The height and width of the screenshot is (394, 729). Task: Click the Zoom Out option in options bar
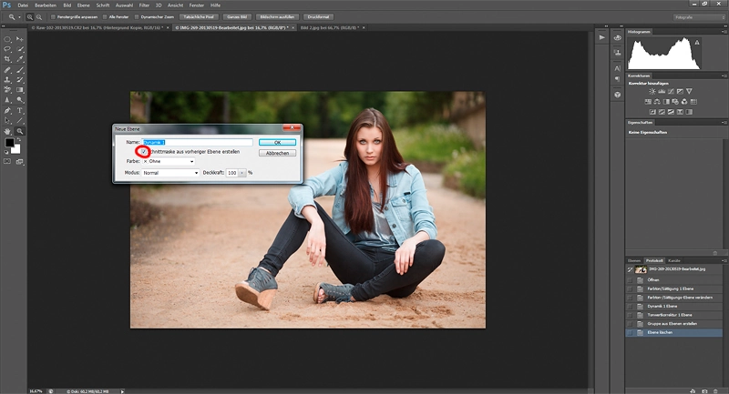(x=39, y=17)
